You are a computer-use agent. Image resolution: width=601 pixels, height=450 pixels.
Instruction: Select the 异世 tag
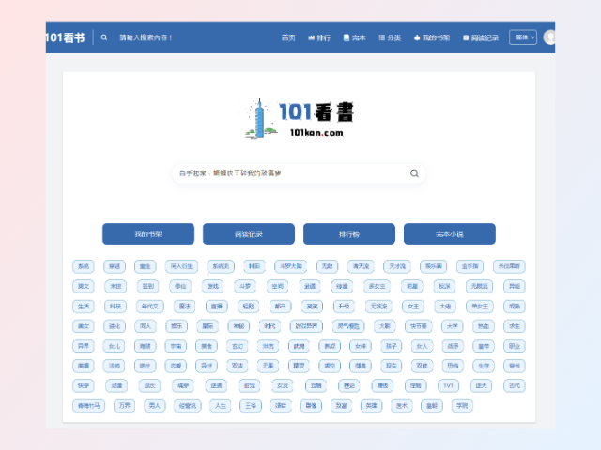point(207,366)
